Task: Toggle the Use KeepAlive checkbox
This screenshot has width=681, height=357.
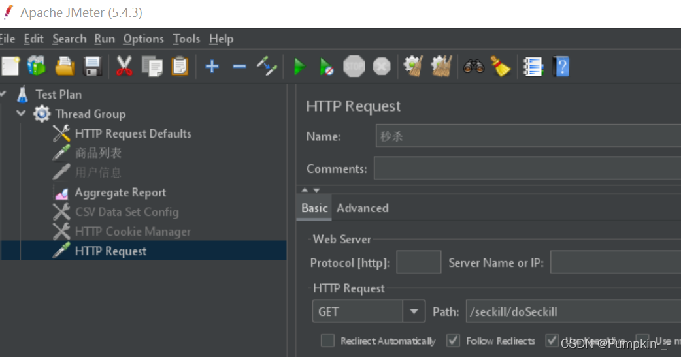Action: click(x=552, y=341)
